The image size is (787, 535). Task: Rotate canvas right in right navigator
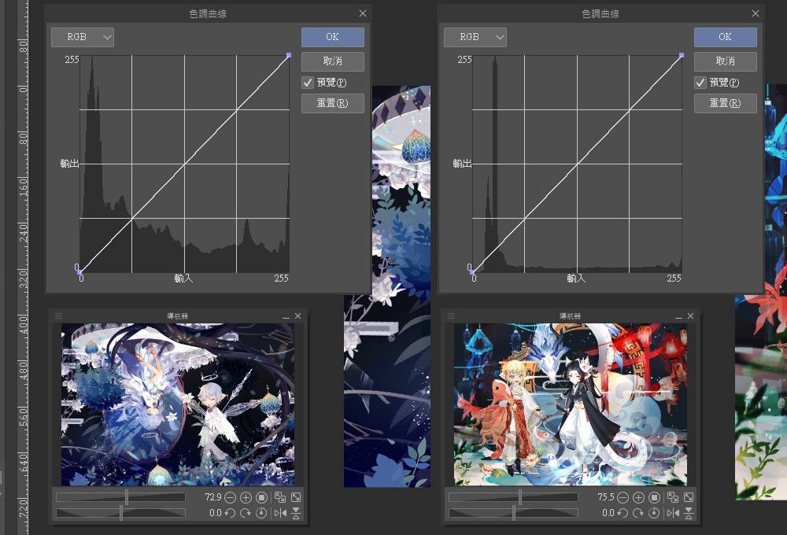point(638,513)
